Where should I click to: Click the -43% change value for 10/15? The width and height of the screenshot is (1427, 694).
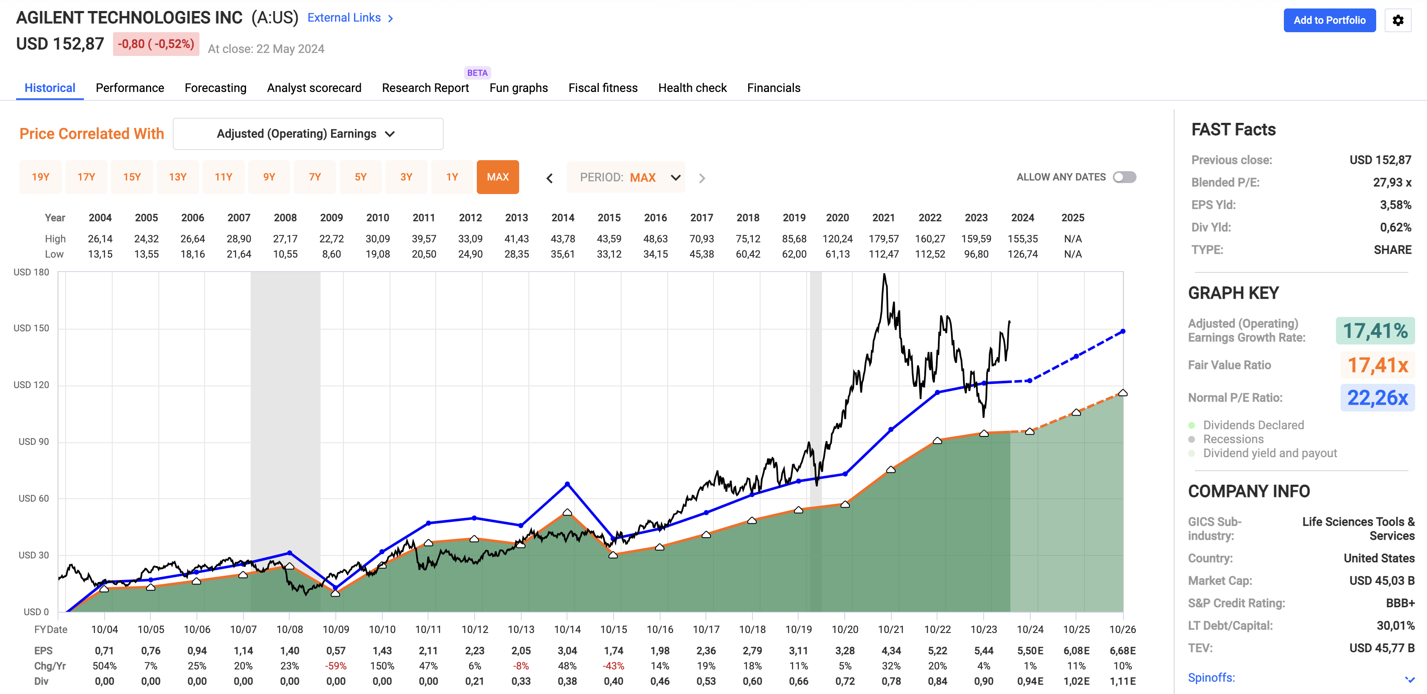[x=613, y=666]
